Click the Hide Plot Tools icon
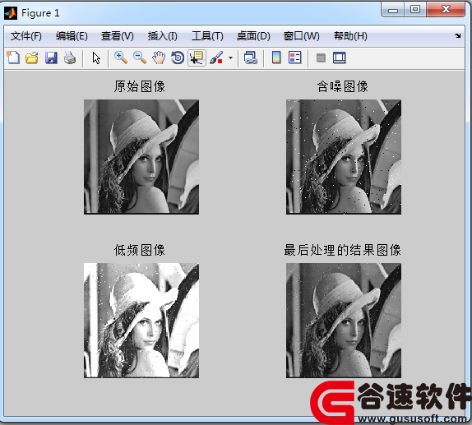 321,58
